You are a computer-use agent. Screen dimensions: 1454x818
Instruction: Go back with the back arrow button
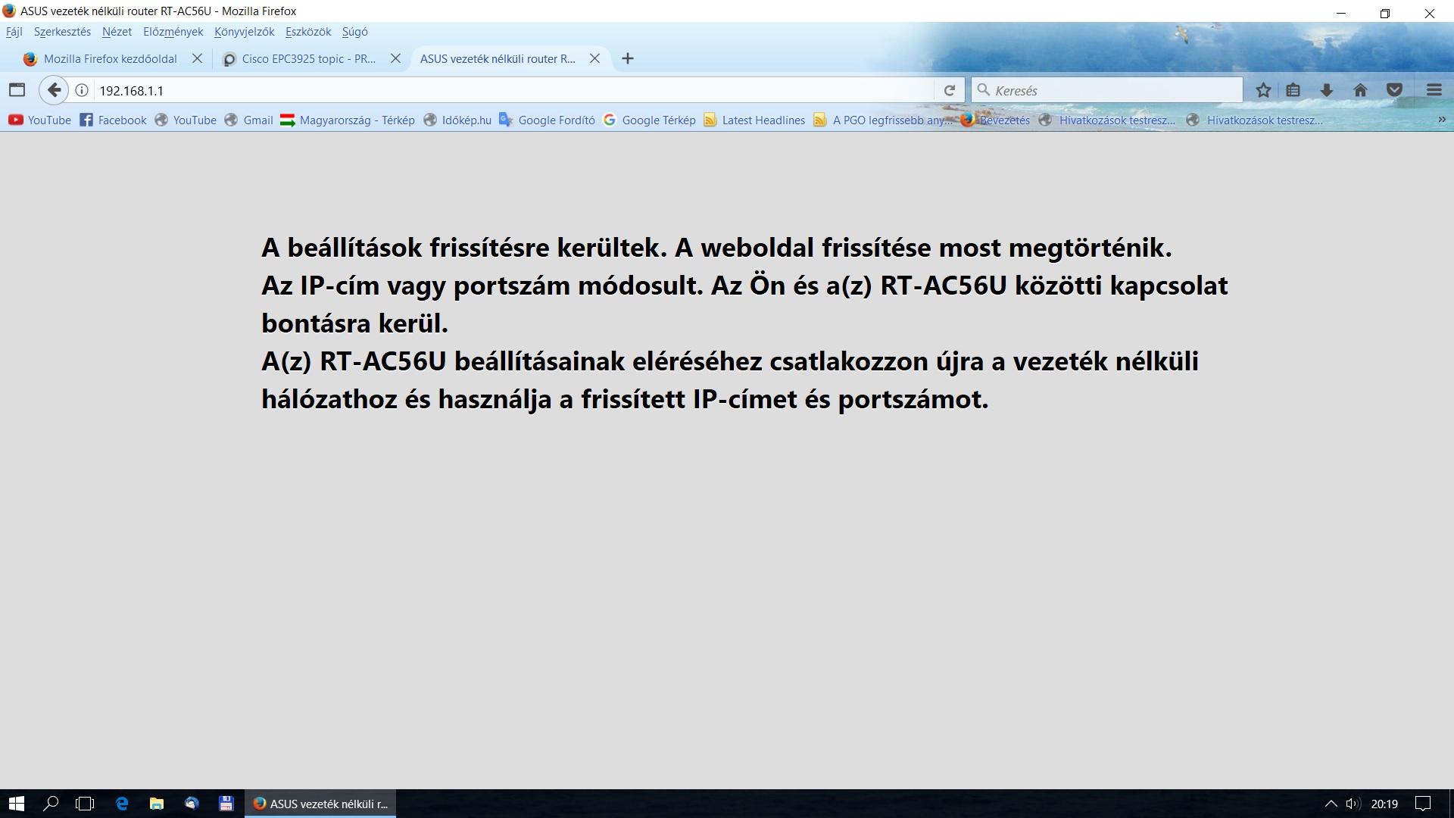tap(54, 90)
